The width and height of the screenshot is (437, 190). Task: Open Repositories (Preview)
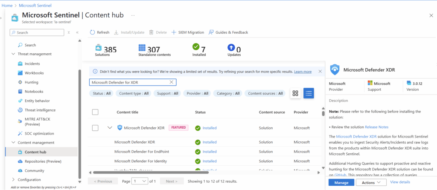coord(43,161)
